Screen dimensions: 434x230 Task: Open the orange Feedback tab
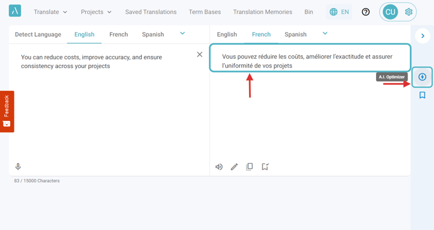pyautogui.click(x=7, y=112)
